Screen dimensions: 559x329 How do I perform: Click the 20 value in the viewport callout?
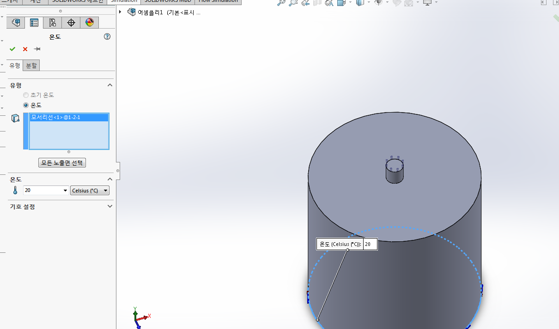[x=370, y=244]
